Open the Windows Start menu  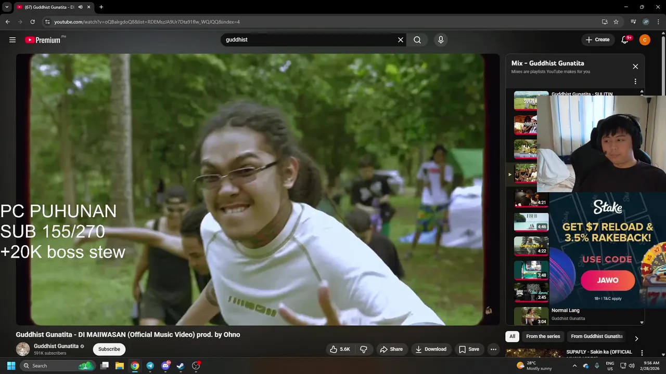pos(11,366)
